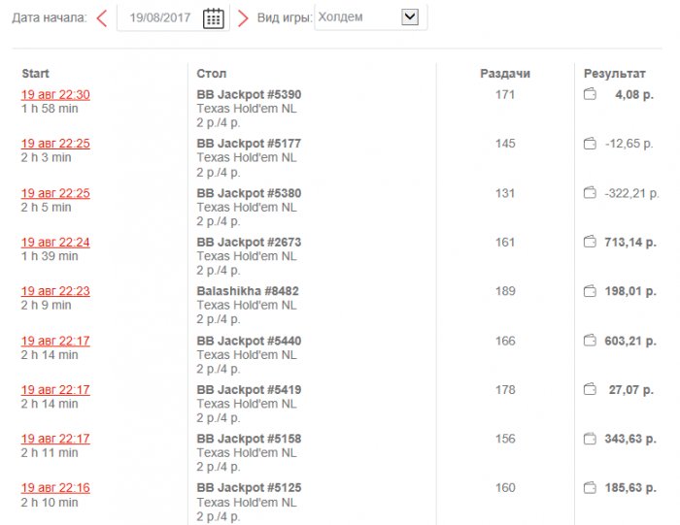Click the Раздачи column header
Screen dimensions: 680x525
505,74
